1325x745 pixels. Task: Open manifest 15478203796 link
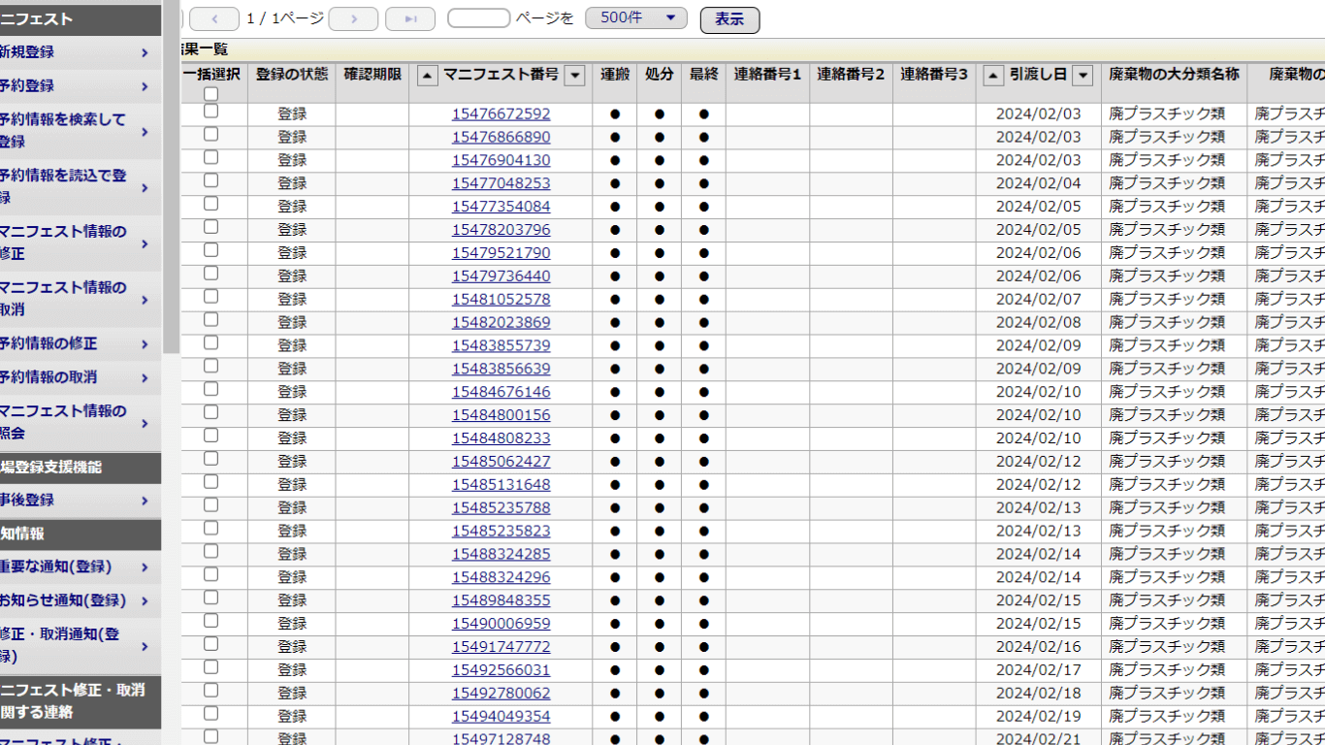[501, 230]
